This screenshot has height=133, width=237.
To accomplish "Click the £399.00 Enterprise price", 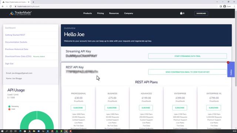I will pos(180,98).
